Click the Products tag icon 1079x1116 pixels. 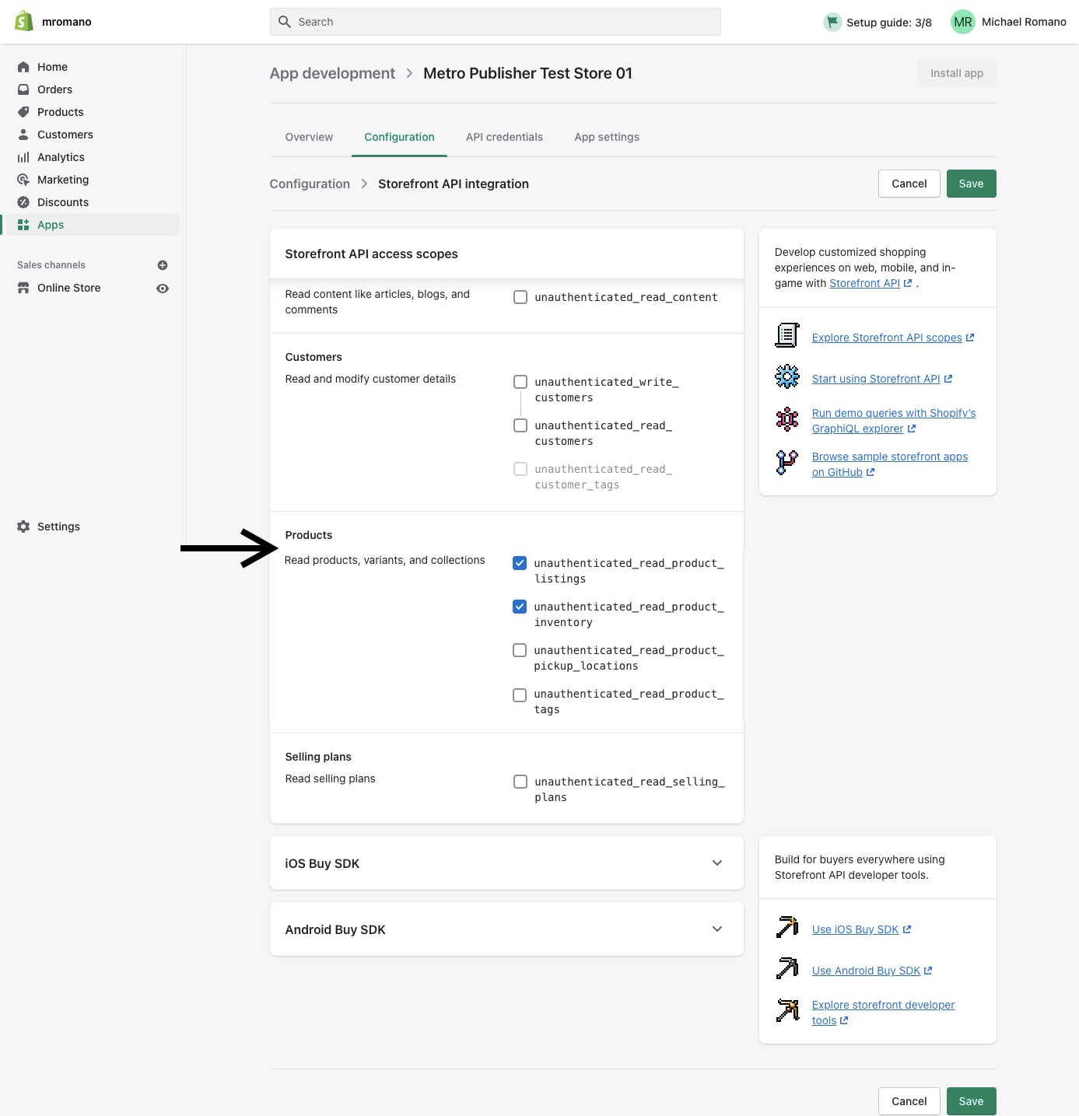23,112
